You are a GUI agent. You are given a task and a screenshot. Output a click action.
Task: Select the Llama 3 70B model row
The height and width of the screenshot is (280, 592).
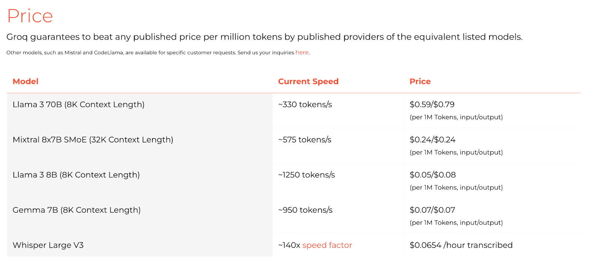click(x=294, y=111)
